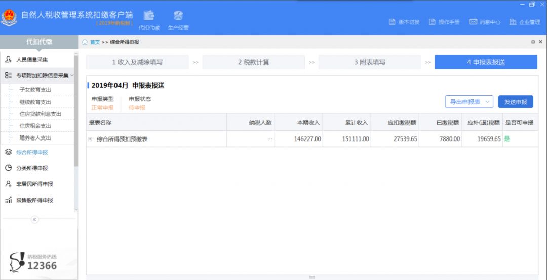Click the 是否可申报 column header
Image resolution: width=547 pixels, height=280 pixels.
pyautogui.click(x=520, y=122)
